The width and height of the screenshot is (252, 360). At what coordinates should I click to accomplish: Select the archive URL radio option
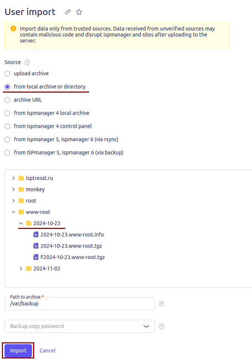coord(8,100)
